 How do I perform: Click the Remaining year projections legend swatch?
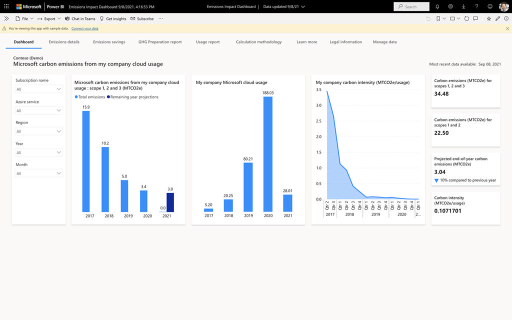(108, 97)
